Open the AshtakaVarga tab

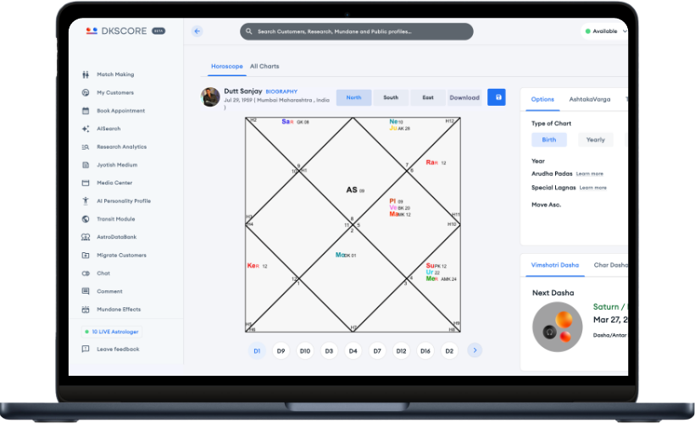[590, 100]
